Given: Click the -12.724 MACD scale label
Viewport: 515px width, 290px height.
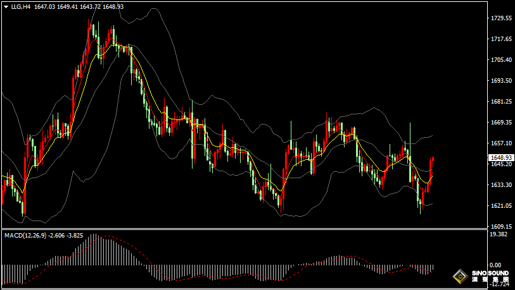Looking at the screenshot, I should point(499,284).
